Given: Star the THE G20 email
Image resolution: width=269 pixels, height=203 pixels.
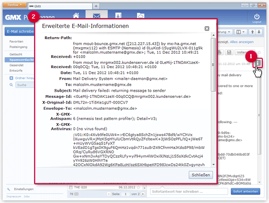Looking at the screenshot, I should coord(139,188).
